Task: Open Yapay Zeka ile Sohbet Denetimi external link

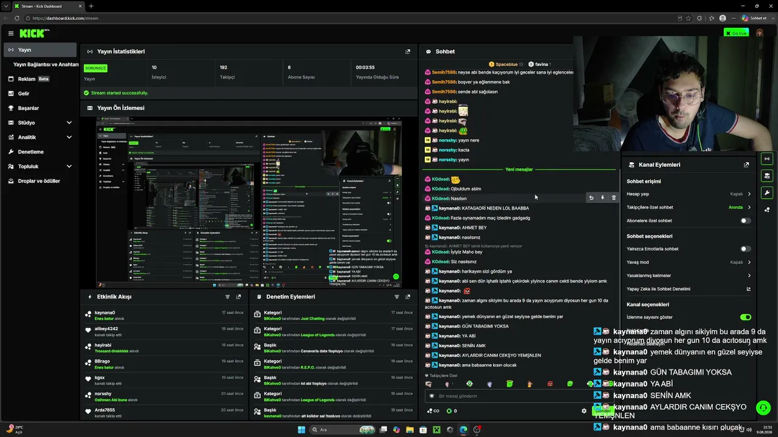Action: (748, 289)
